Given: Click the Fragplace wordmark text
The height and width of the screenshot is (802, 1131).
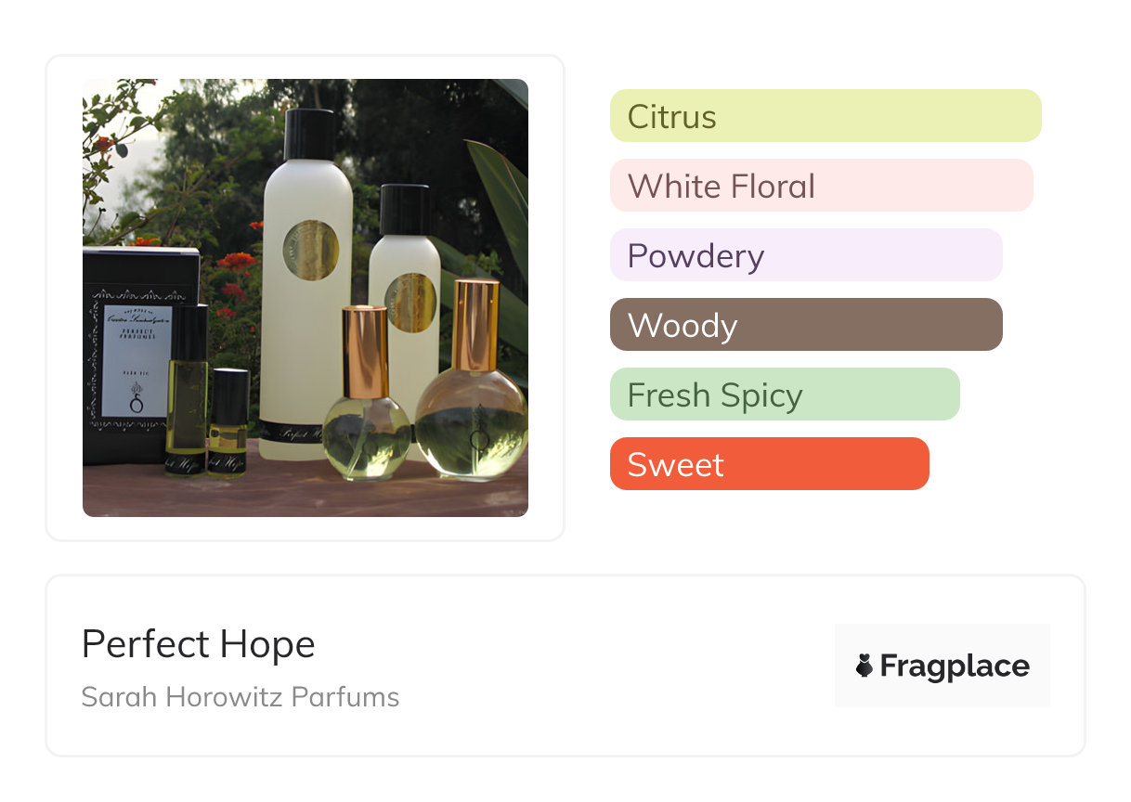Looking at the screenshot, I should tap(955, 666).
